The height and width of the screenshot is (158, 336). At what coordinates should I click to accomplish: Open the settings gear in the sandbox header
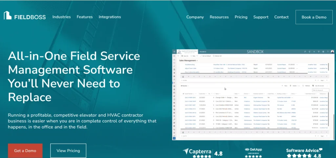[323, 52]
